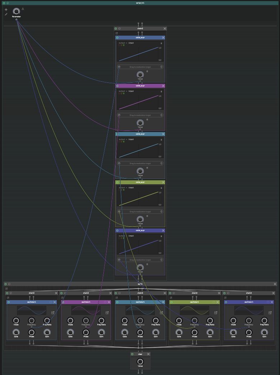Delete the split container
Viewport: 280px width, 375px height.
click(275, 284)
